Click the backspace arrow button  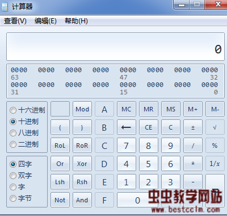127,127
